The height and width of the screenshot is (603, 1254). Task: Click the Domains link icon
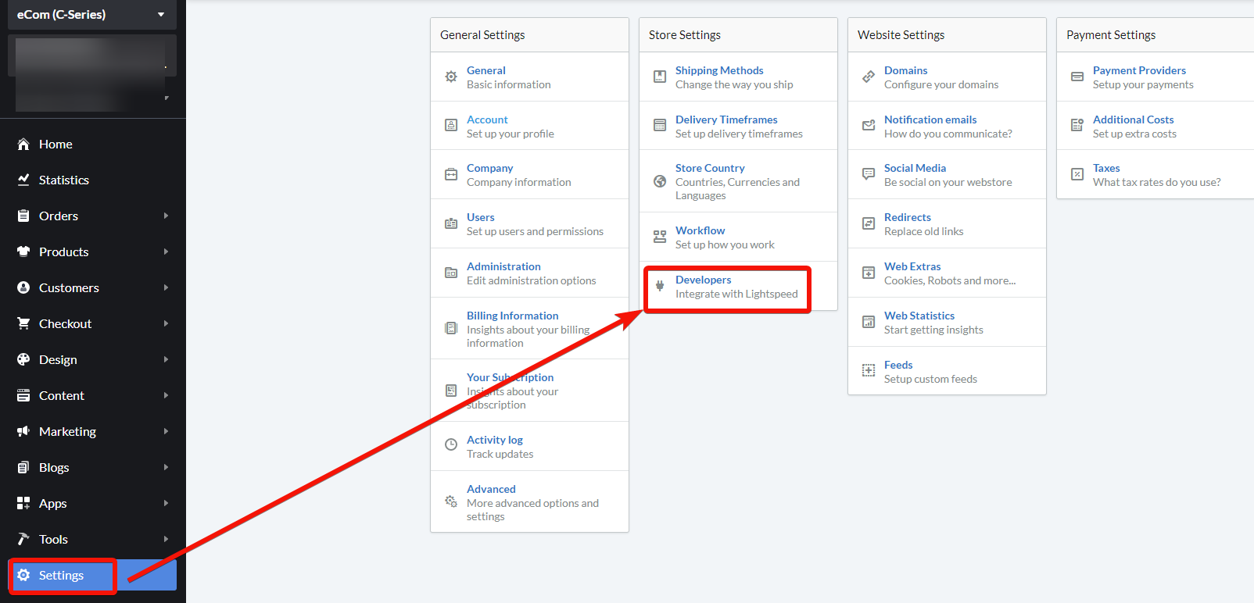[869, 77]
